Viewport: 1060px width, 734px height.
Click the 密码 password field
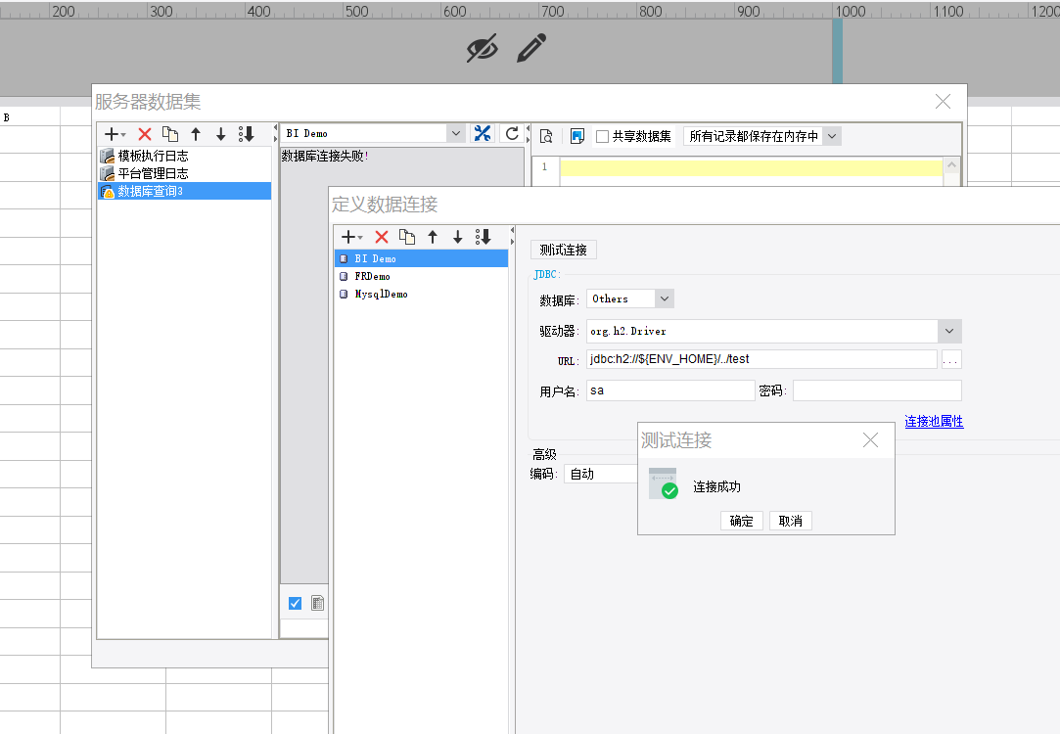coord(877,390)
